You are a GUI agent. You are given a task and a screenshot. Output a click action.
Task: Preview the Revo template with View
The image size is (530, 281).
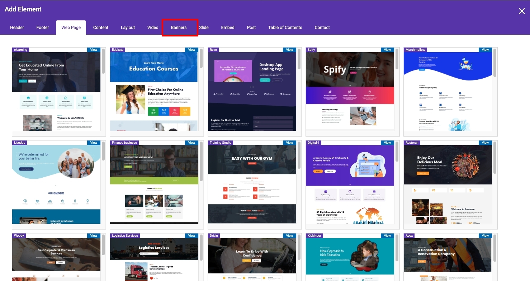(x=289, y=50)
